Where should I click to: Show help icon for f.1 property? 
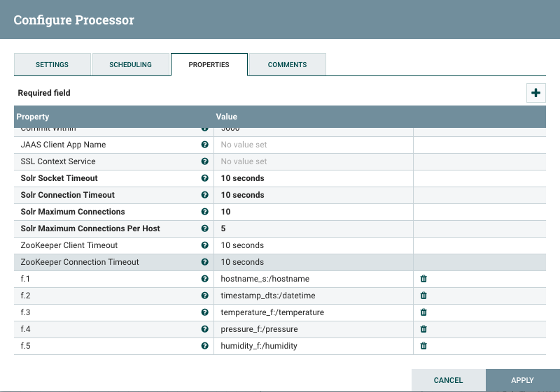coord(204,278)
